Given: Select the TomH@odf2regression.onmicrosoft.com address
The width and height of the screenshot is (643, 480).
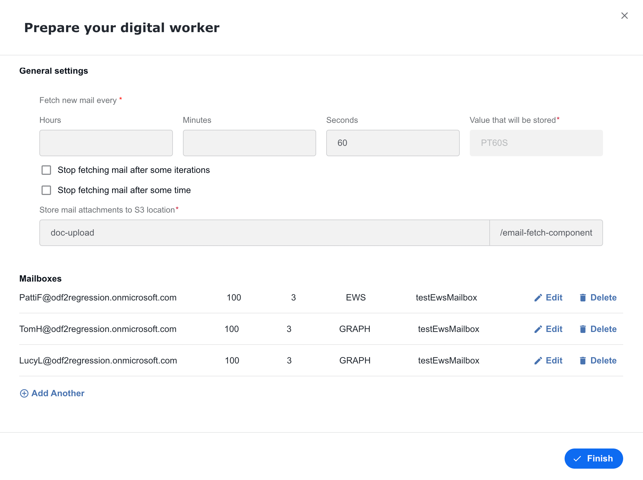Looking at the screenshot, I should (x=98, y=329).
